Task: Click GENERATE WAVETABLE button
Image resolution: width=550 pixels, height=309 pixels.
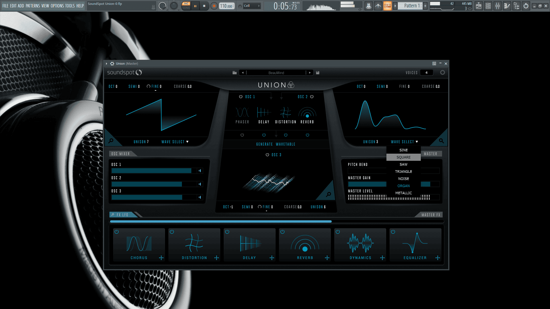Action: (x=276, y=144)
